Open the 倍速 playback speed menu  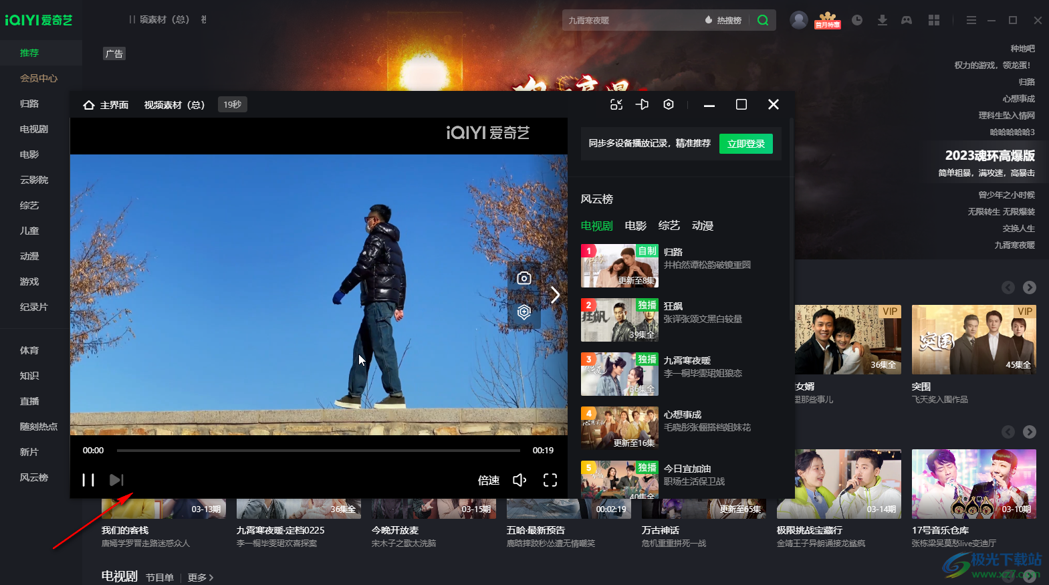pyautogui.click(x=489, y=480)
